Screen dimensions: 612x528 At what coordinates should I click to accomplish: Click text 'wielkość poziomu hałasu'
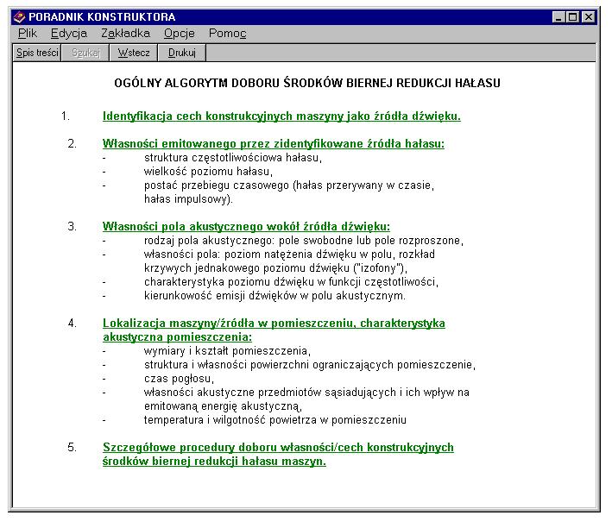[x=207, y=172]
